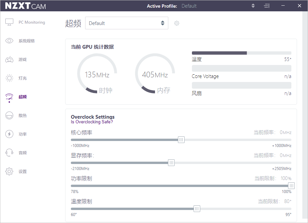Open the Is Overclocking Safe? link

pos(92,122)
